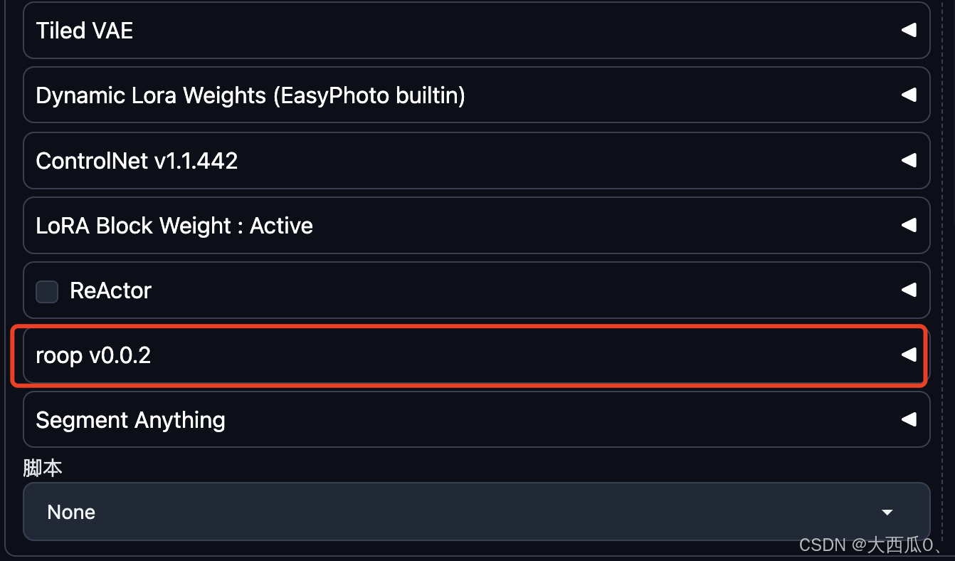Open the script dropdown showing None
The image size is (955, 561).
tap(476, 513)
